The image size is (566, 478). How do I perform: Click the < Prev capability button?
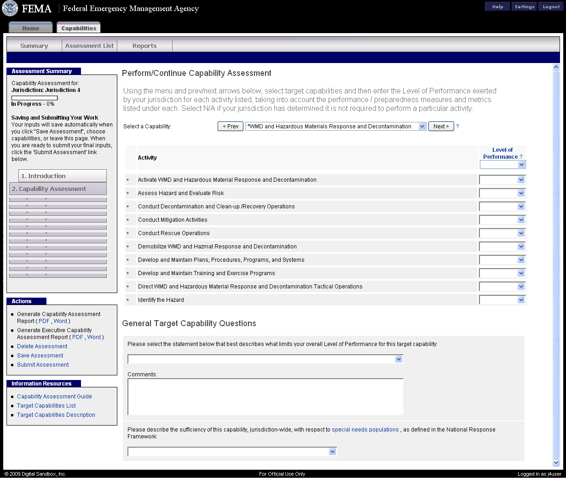pyautogui.click(x=231, y=127)
